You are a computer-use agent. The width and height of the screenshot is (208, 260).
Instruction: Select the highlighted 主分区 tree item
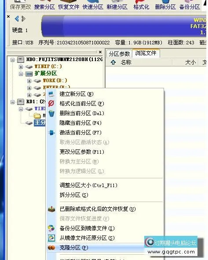click(40, 123)
